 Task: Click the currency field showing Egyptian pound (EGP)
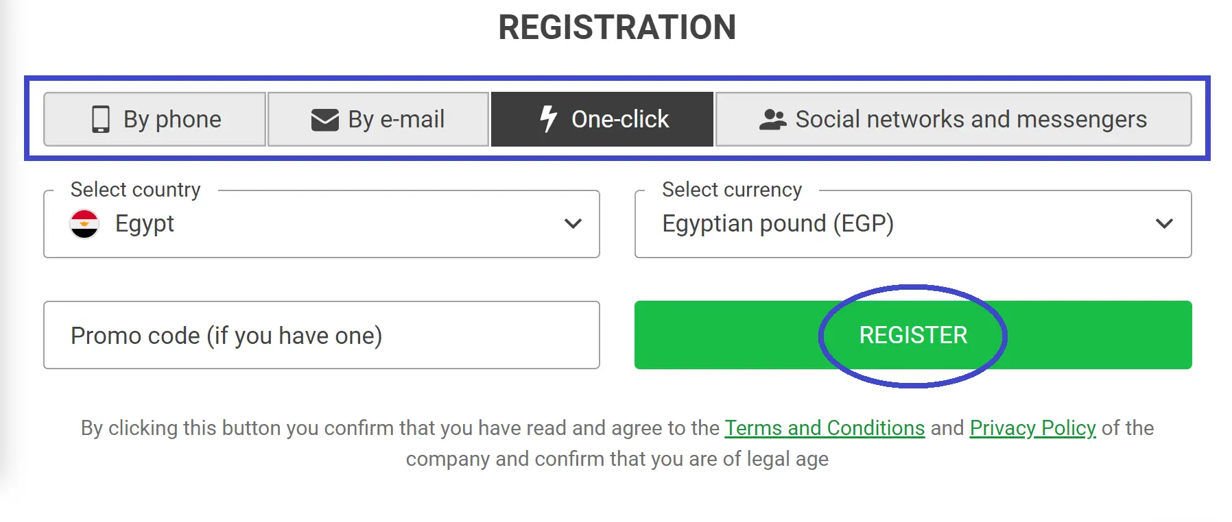point(912,223)
